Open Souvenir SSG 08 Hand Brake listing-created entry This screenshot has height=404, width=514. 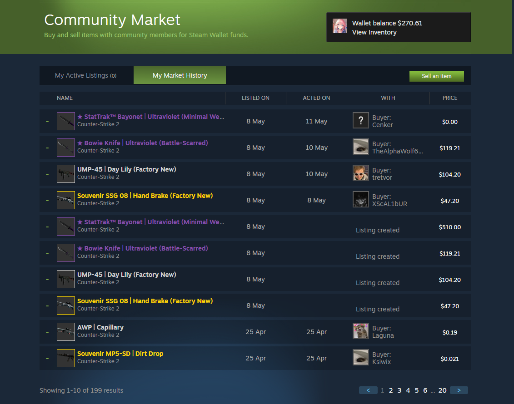click(145, 301)
